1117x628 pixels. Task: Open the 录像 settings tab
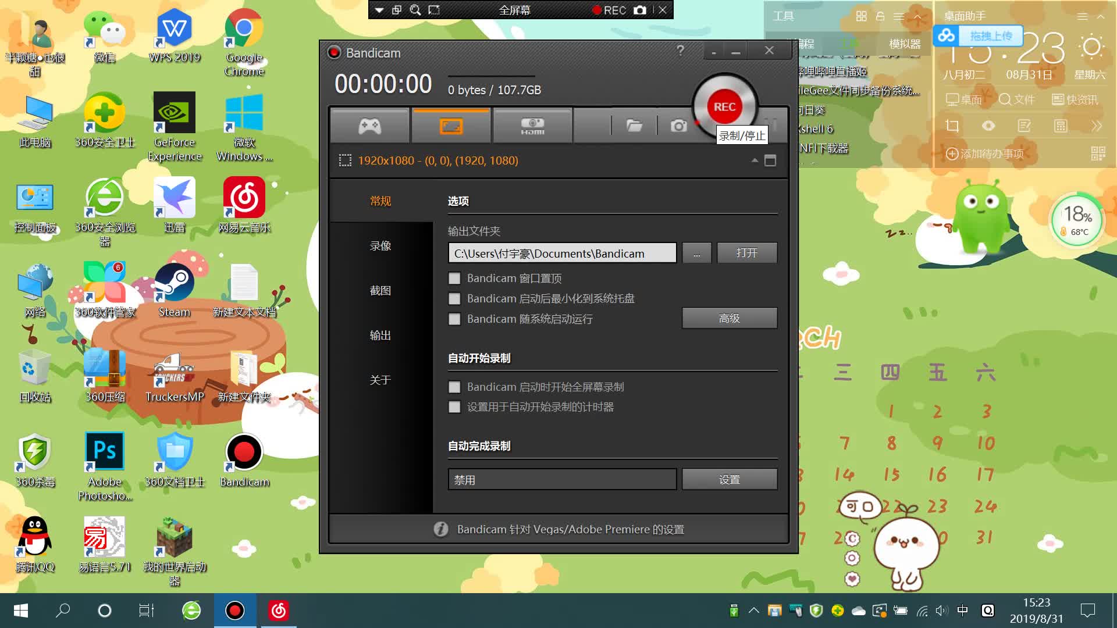click(380, 246)
